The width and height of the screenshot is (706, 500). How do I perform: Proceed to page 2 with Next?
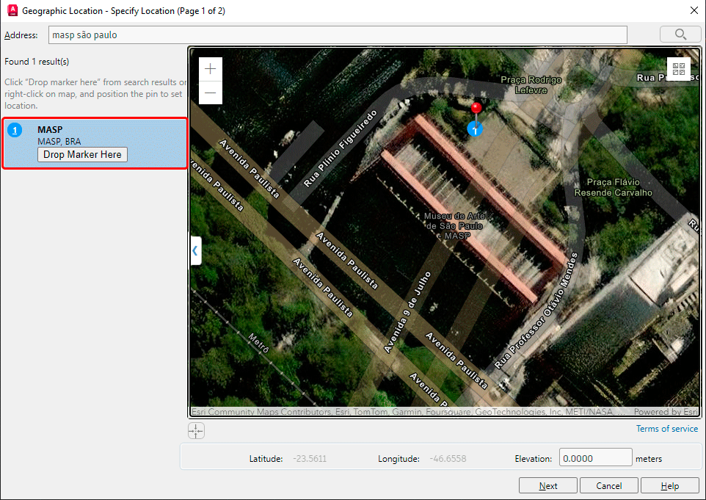coord(547,485)
